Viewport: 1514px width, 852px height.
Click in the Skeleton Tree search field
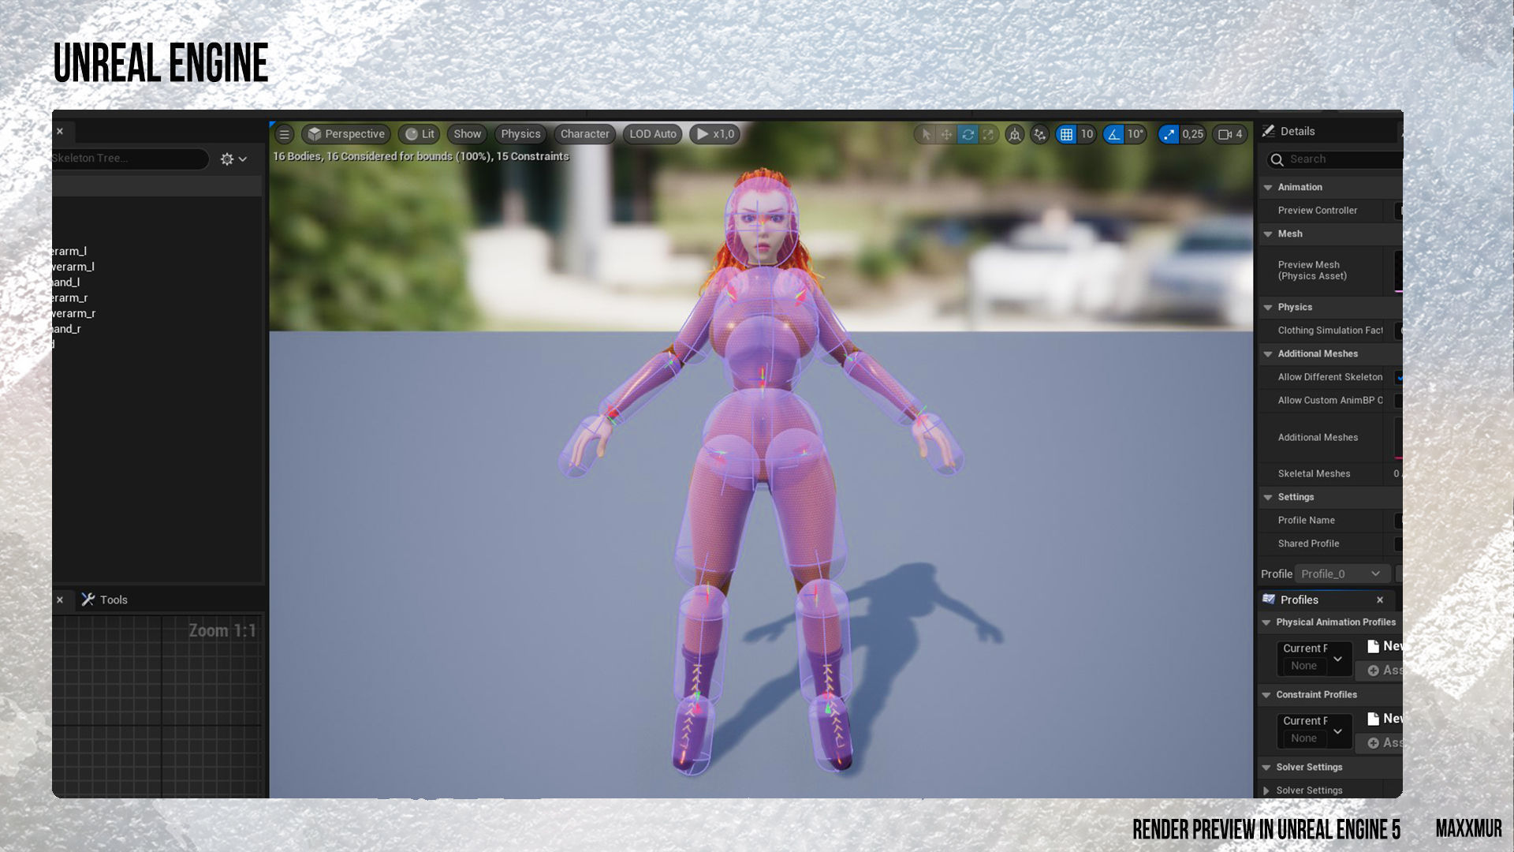pyautogui.click(x=130, y=159)
